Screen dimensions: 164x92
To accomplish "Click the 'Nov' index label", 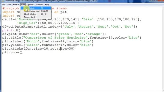I will pos(128,27).
